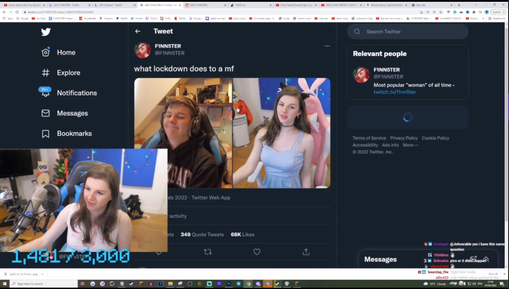Open the Accessibility footer link
Image resolution: width=509 pixels, height=289 pixels.
(x=365, y=145)
